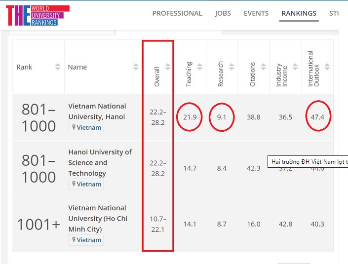The width and height of the screenshot is (348, 264).
Task: Open Hanoi University of Science and Technology
Action: pyautogui.click(x=100, y=162)
